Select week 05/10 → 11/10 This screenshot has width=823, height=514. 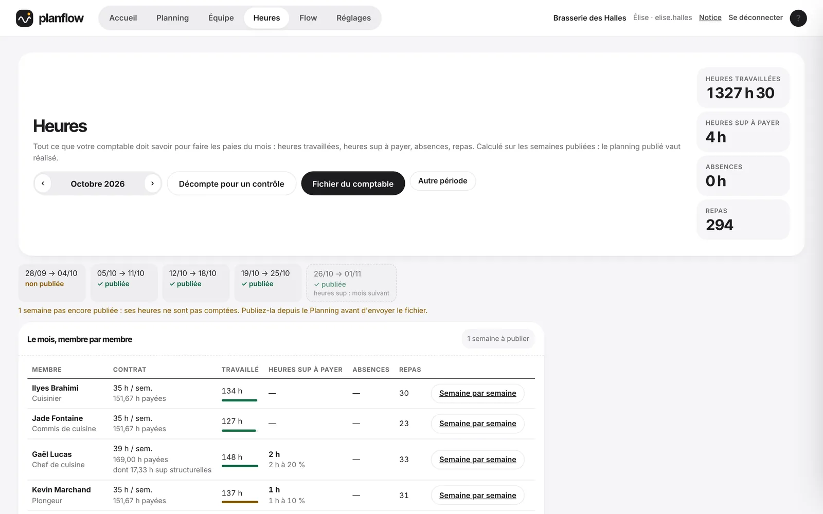point(123,283)
